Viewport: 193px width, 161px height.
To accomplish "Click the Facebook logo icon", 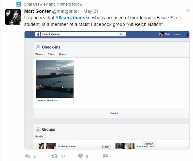I will click(38, 34).
